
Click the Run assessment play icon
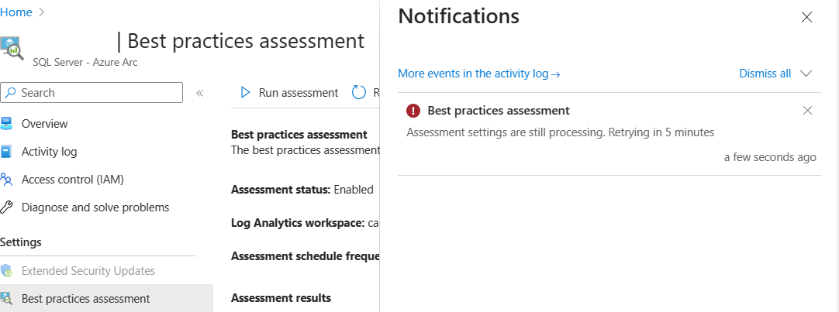point(246,93)
